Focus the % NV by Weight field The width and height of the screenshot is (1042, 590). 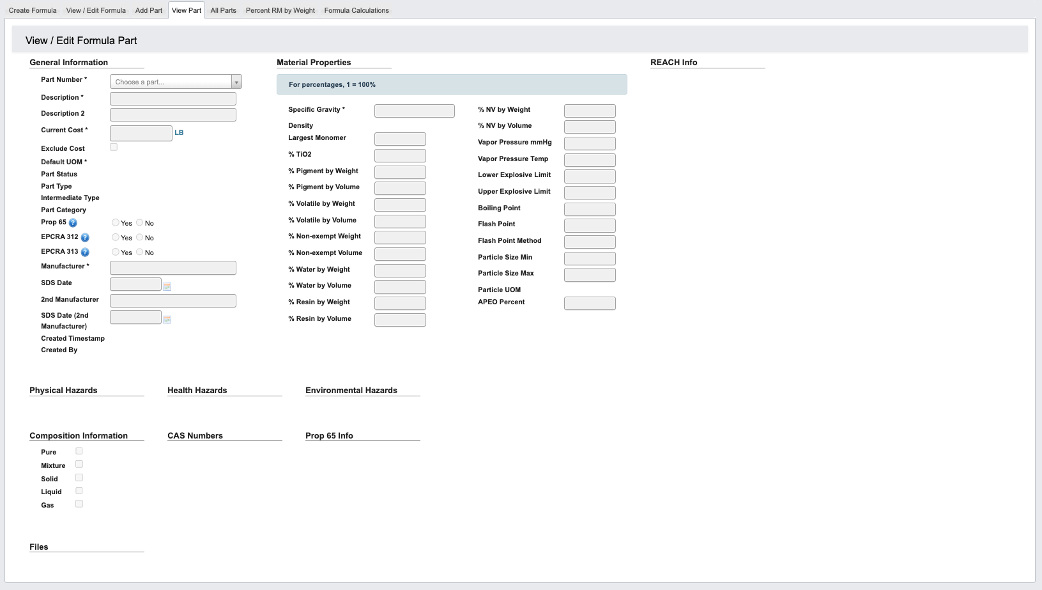(590, 111)
